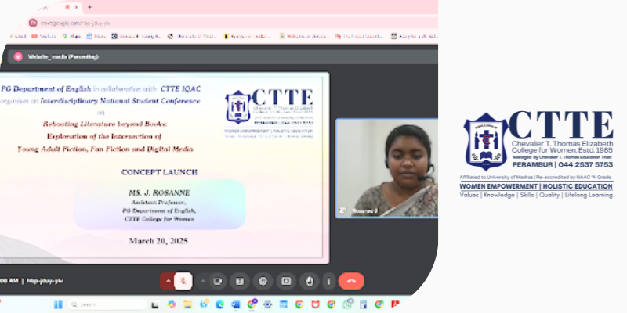Screen dimensions: 627x313
Task: Open WhatsApp from the taskbar
Action: [x=347, y=304]
